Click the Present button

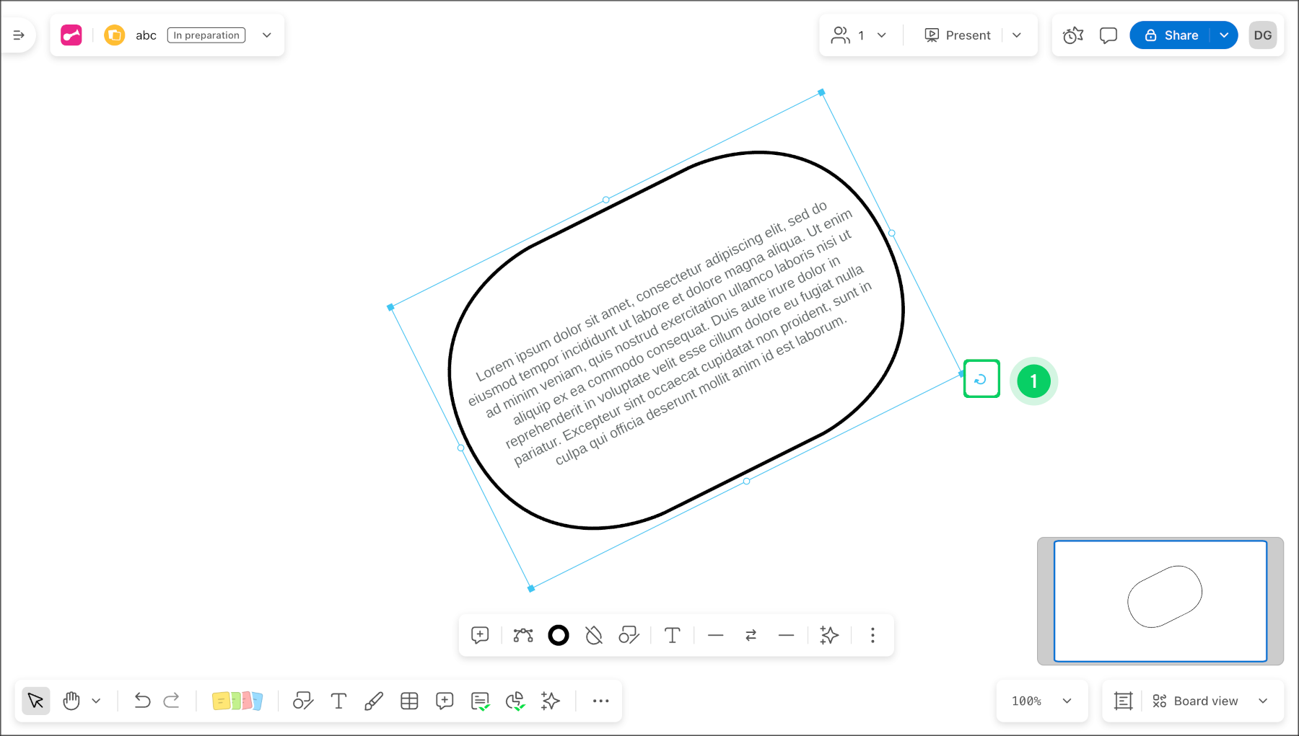point(958,35)
